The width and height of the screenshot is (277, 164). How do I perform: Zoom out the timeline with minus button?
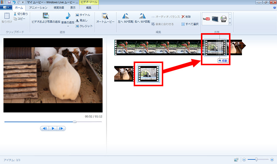[x=244, y=160]
